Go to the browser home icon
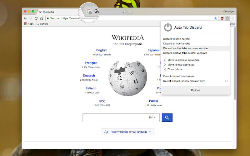Screen dimensions: 250x156 [42, 18]
